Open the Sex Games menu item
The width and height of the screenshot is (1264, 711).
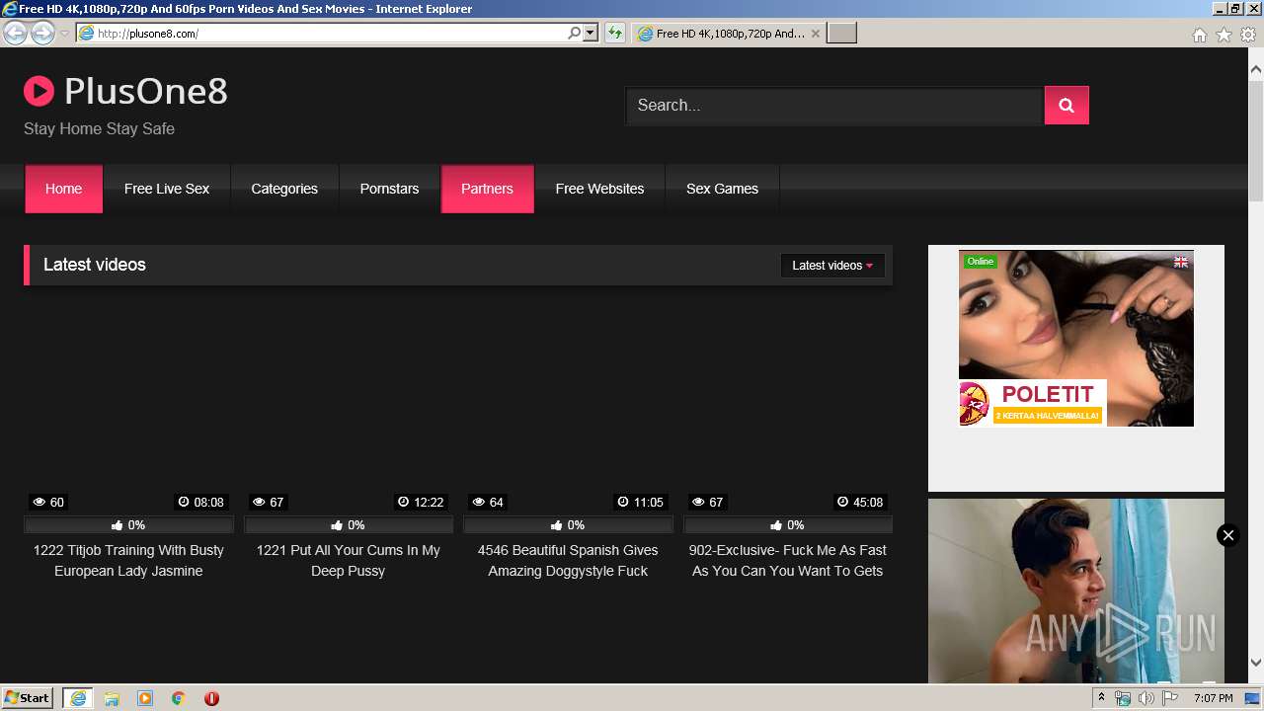click(722, 189)
